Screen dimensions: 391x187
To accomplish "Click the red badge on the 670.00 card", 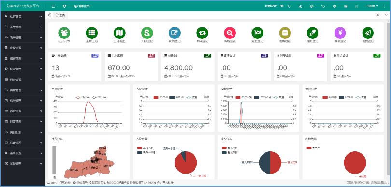I will [152, 56].
